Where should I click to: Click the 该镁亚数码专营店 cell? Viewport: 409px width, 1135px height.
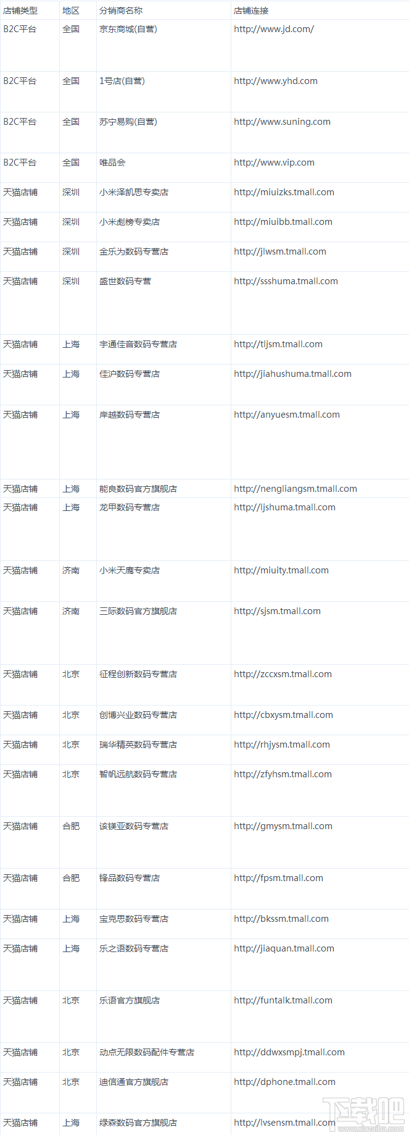(x=134, y=826)
